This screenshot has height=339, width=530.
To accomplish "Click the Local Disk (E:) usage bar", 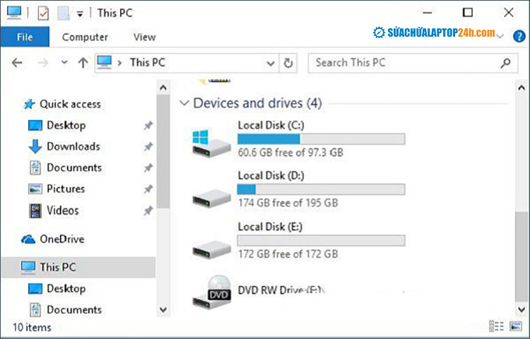I will point(321,240).
